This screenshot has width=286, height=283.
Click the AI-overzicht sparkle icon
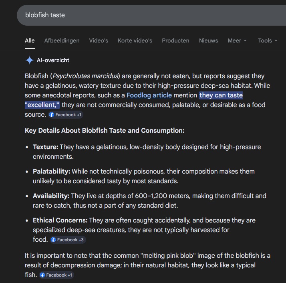click(29, 60)
